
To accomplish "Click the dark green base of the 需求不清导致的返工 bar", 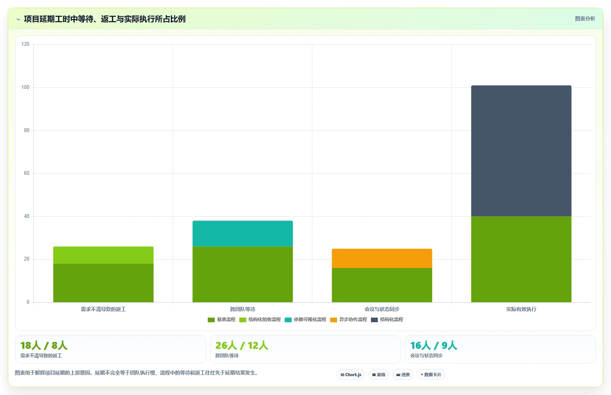I will coord(103,283).
